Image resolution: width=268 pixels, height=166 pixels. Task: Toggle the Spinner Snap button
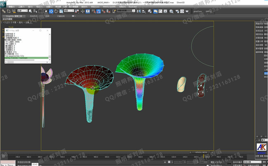coord(108,11)
